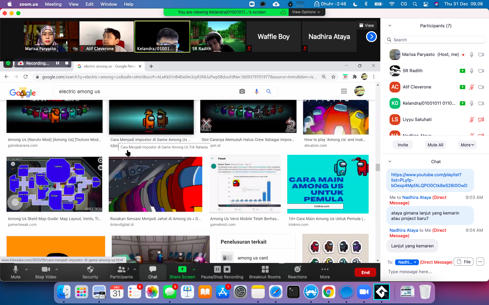Open chat more options ellipsis
This screenshot has width=489, height=305.
point(480,262)
